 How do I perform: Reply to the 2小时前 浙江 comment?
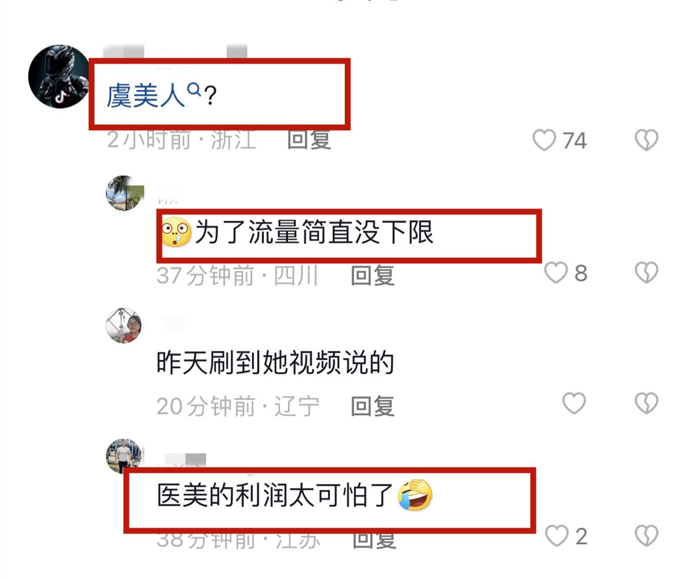[x=309, y=140]
